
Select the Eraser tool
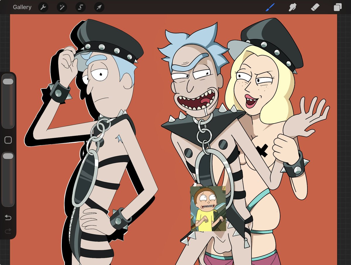coord(315,7)
